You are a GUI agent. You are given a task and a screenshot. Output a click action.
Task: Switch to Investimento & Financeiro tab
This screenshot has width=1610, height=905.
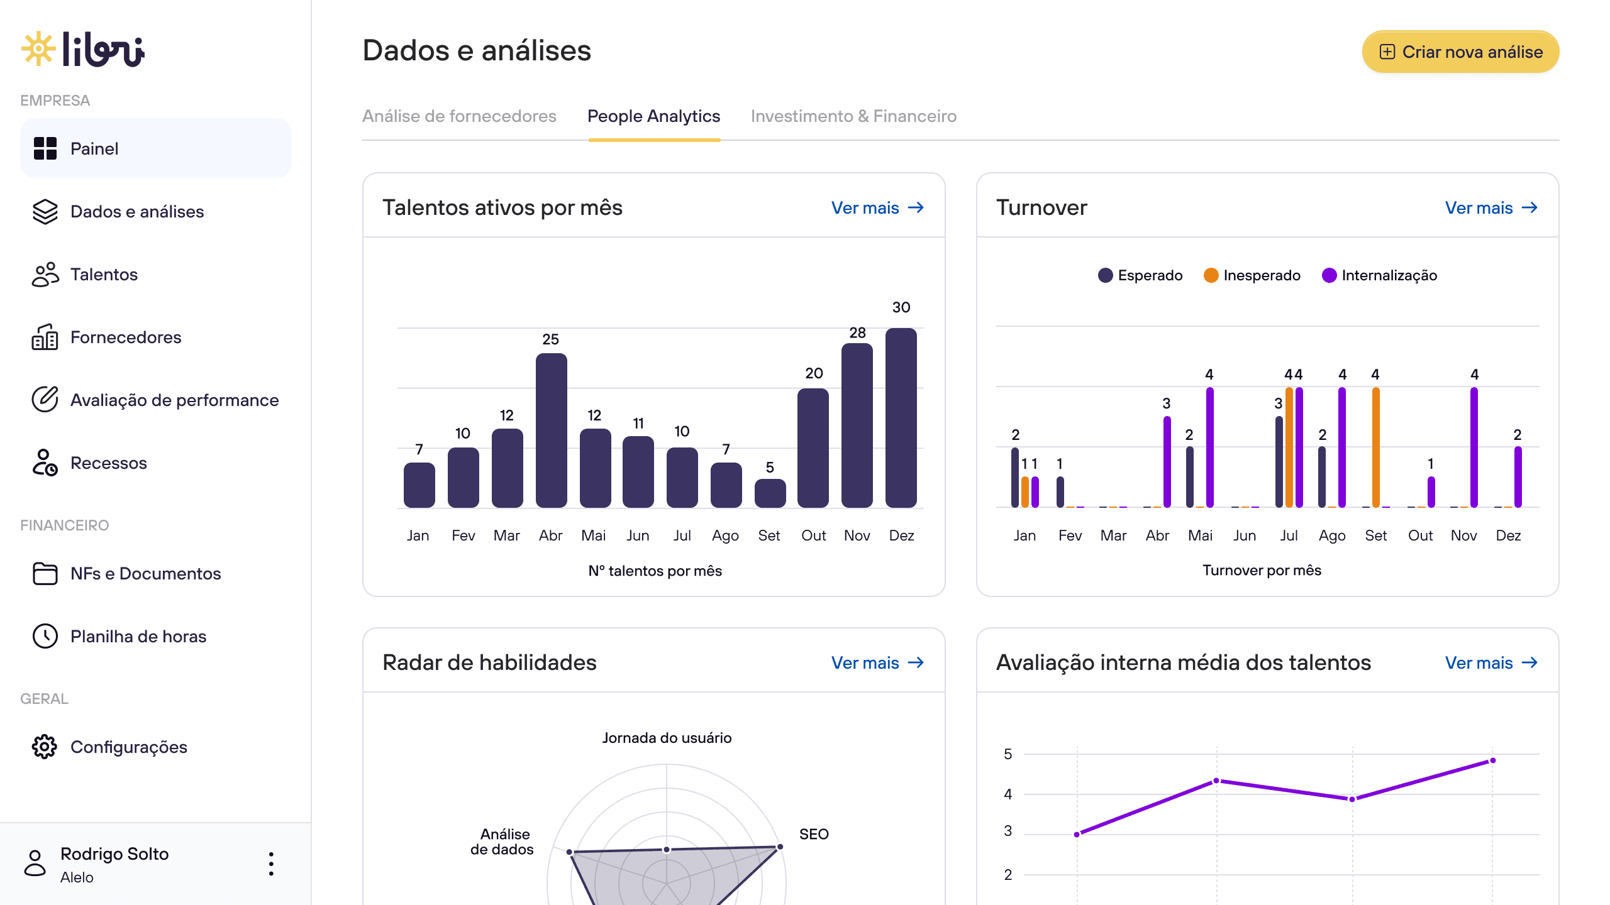pyautogui.click(x=853, y=116)
